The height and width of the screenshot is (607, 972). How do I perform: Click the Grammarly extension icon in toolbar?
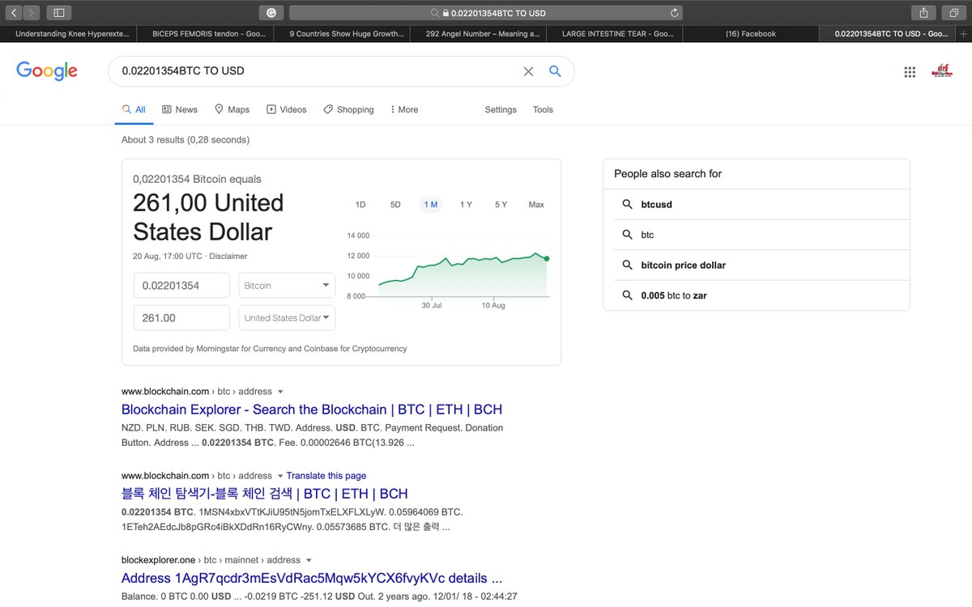[x=271, y=13]
